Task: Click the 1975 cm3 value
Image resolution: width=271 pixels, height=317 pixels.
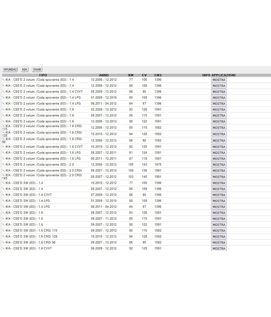Action: [x=158, y=165]
